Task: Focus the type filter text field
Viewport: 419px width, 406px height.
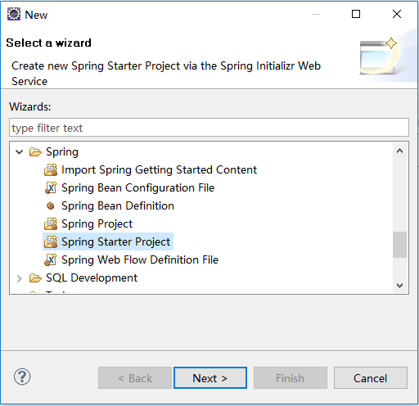Action: [209, 128]
